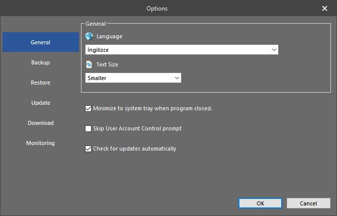Switch to the Monitoring tab
The width and height of the screenshot is (337, 216).
pos(41,143)
